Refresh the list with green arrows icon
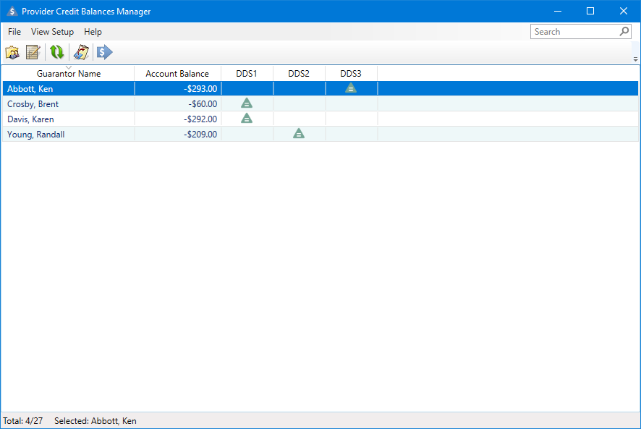The height and width of the screenshot is (429, 641). (x=56, y=52)
